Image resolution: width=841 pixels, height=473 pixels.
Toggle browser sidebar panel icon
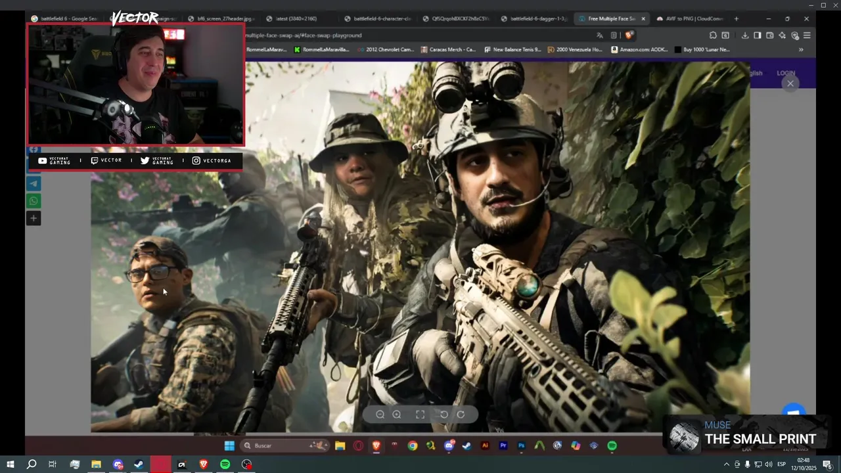[757, 35]
